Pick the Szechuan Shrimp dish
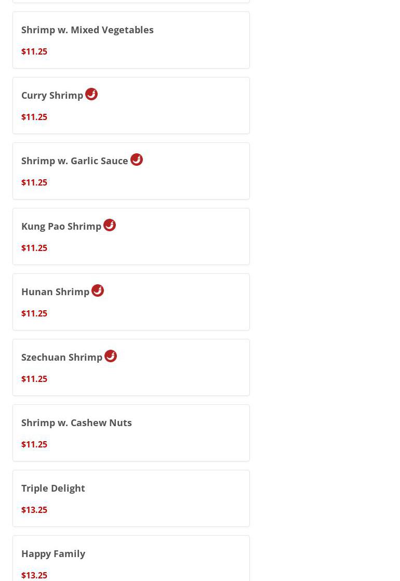Image resolution: width=400 pixels, height=581 pixels. pyautogui.click(x=62, y=358)
